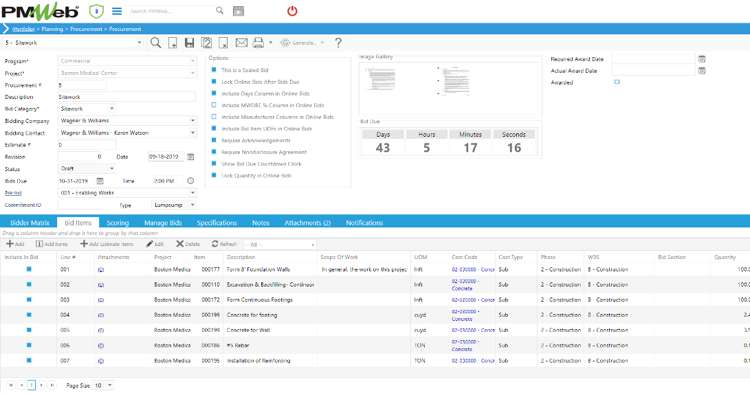This screenshot has width=750, height=393.
Task: Click the printer icon
Action: click(x=258, y=43)
